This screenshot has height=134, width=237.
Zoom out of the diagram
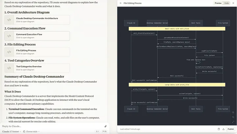(x=233, y=117)
